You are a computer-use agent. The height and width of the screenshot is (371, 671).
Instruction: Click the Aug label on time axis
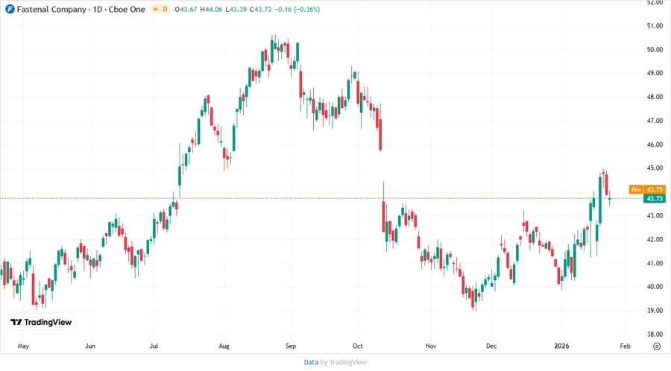224,346
